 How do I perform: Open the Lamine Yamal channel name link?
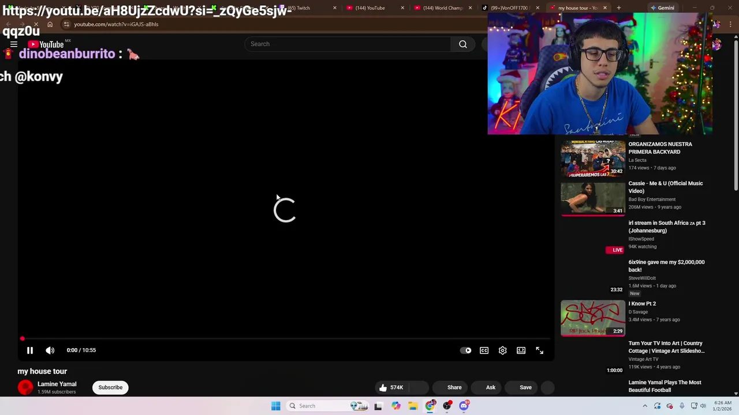[57, 384]
